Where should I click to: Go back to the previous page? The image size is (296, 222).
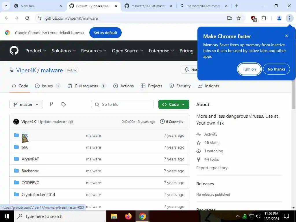(6, 18)
